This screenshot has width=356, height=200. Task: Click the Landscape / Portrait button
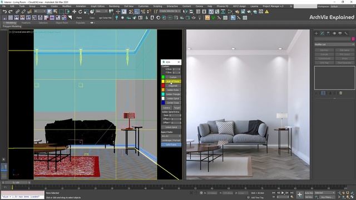pyautogui.click(x=171, y=141)
